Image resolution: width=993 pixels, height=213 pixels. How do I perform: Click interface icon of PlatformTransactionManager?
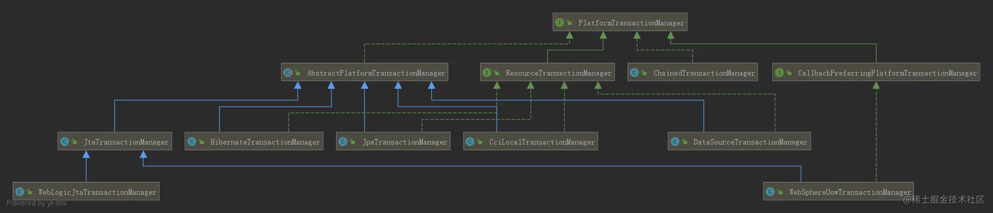tap(560, 22)
